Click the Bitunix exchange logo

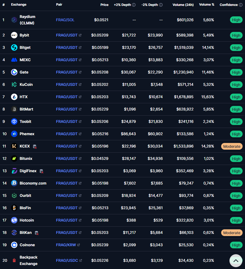pyautogui.click(x=14, y=159)
